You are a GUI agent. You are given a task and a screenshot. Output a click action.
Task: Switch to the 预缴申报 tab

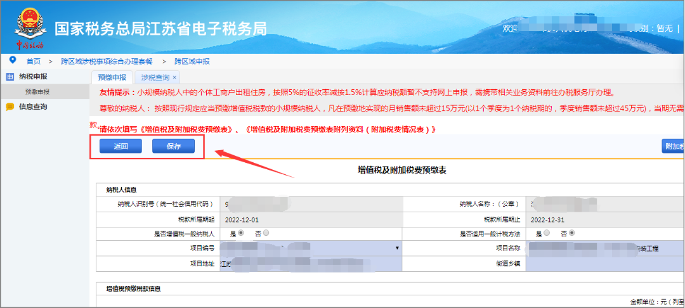click(112, 77)
